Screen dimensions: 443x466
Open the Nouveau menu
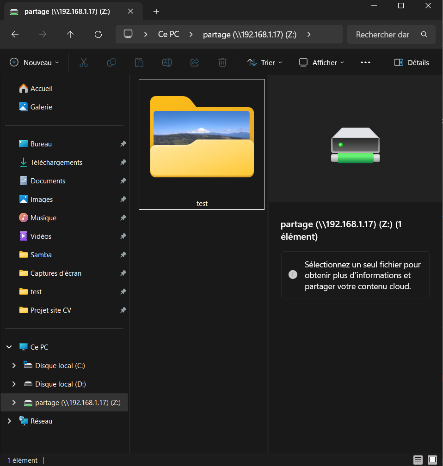point(35,62)
